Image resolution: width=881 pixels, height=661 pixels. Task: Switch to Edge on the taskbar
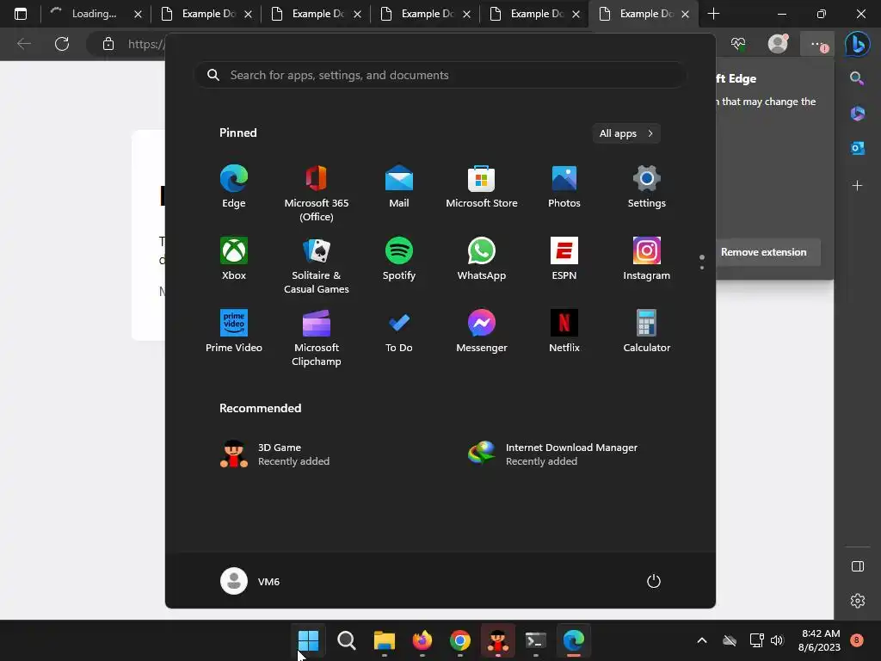(574, 640)
